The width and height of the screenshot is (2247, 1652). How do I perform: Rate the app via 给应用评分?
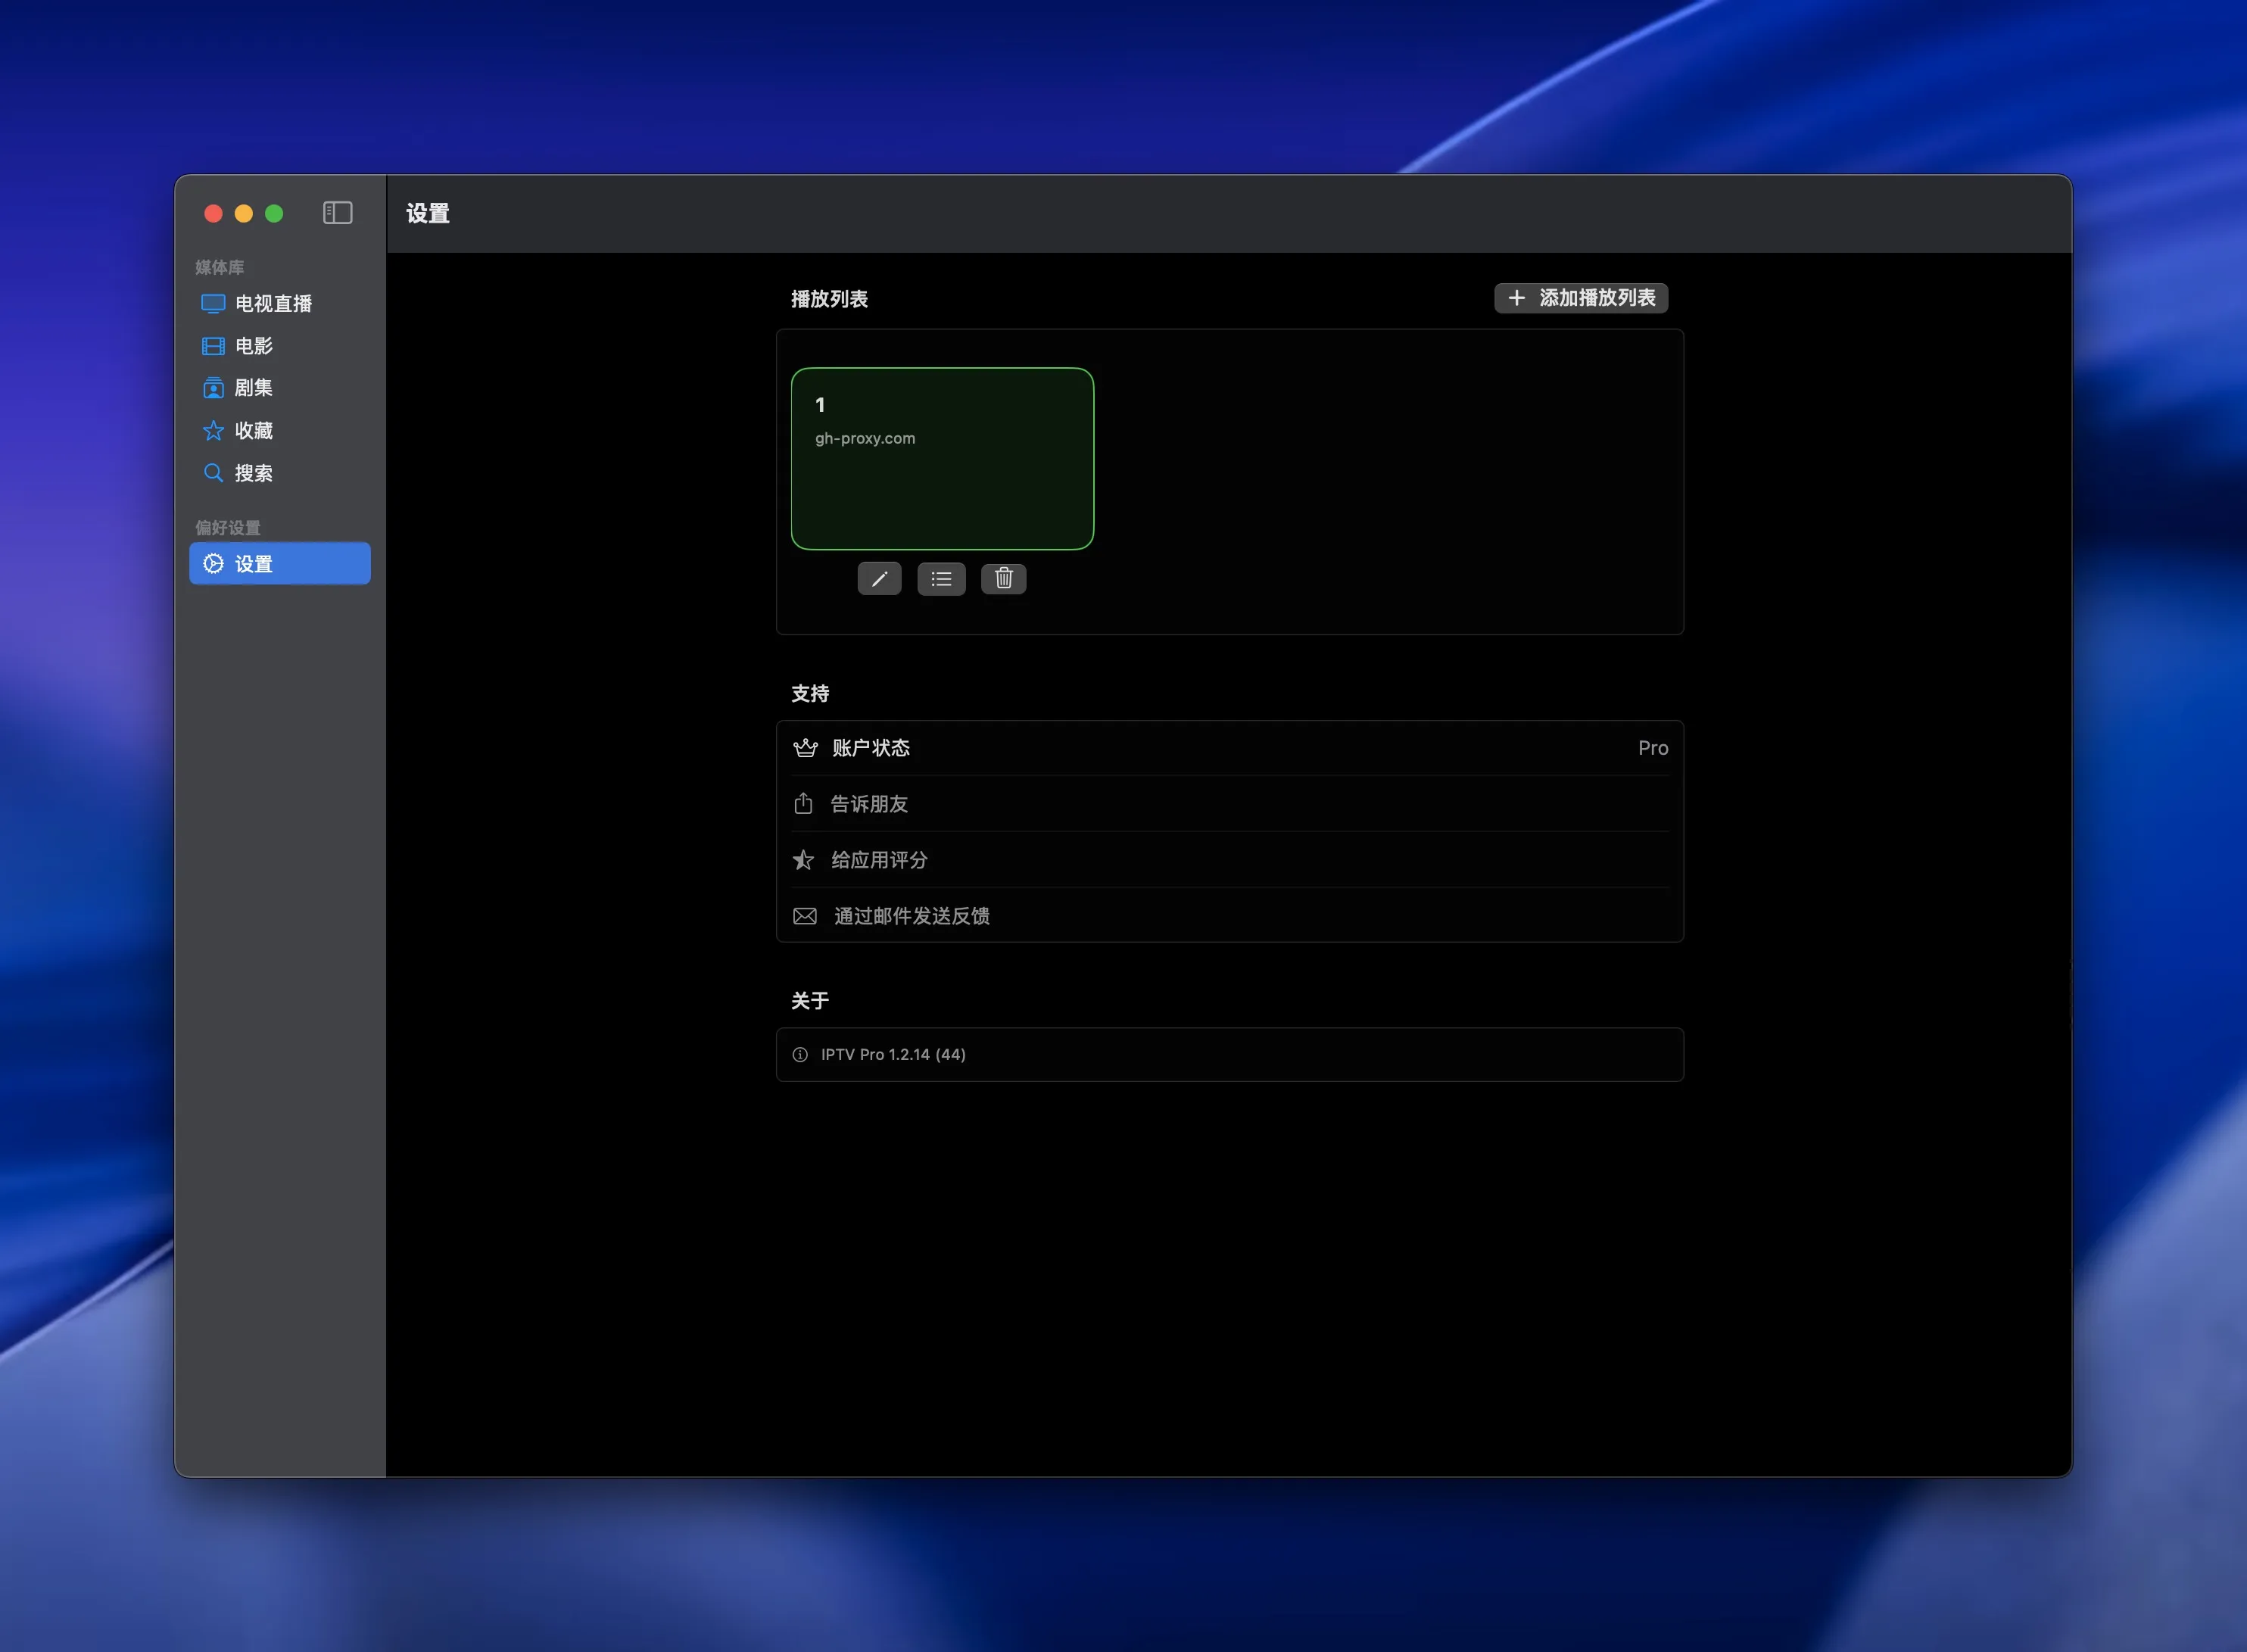tap(1230, 860)
